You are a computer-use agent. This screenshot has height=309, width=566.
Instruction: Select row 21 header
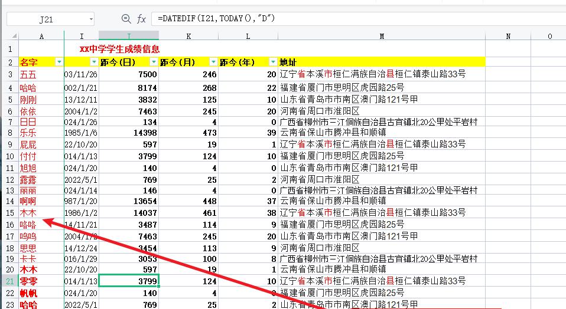click(10, 281)
